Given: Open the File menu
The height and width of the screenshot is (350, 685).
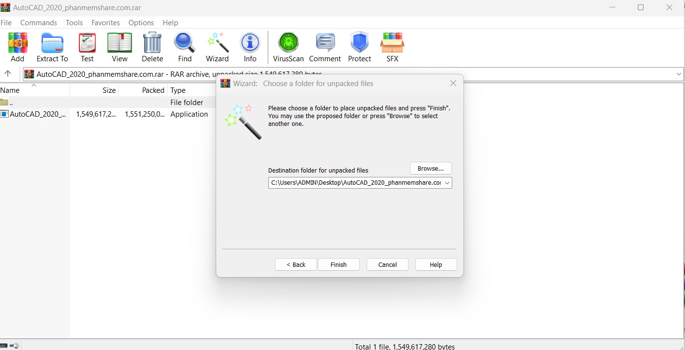Looking at the screenshot, I should (6, 23).
